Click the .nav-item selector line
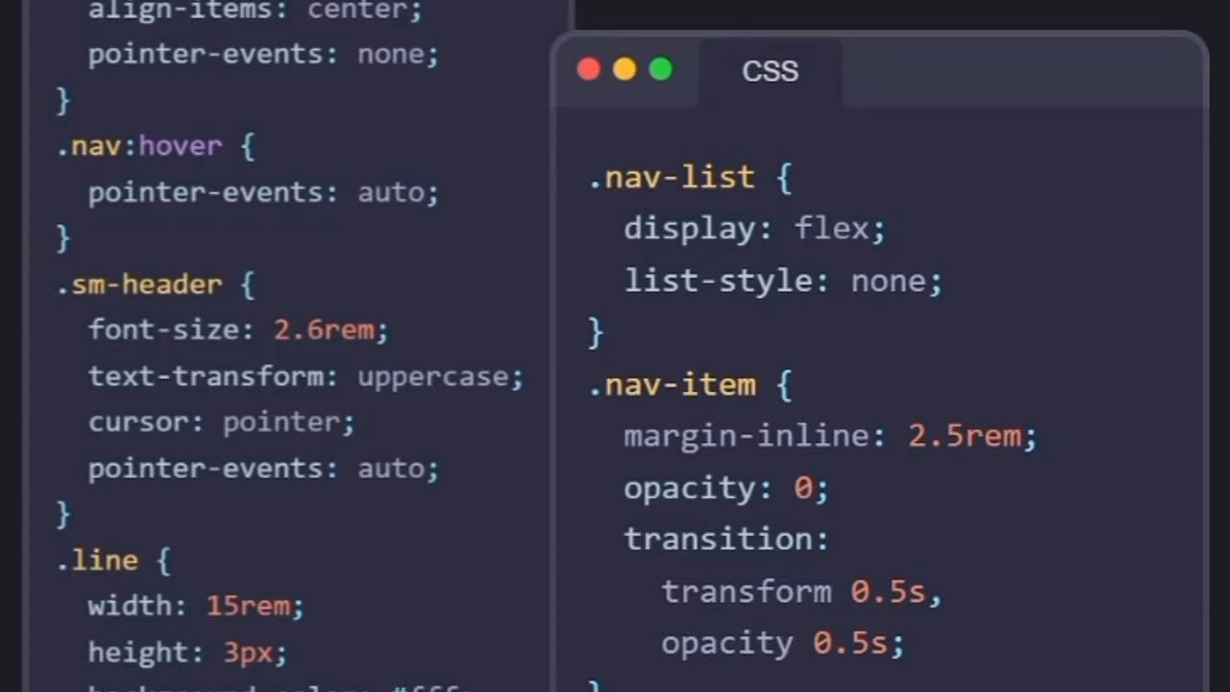 (x=690, y=384)
